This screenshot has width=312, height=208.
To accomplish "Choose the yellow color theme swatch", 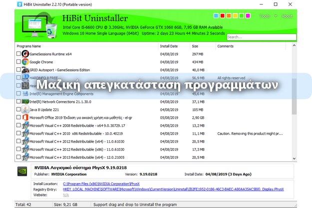I will tap(235, 15).
